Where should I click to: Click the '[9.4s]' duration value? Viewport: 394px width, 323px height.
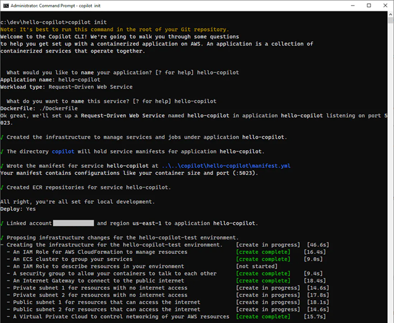pos(313,274)
